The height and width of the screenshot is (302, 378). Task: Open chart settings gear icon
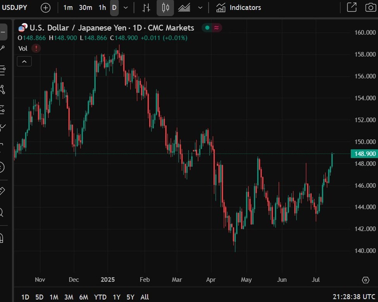click(366, 280)
